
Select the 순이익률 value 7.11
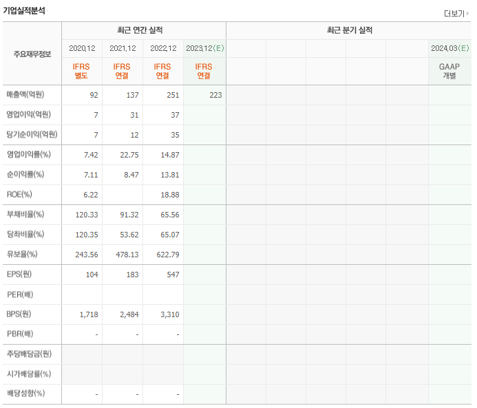[x=91, y=175]
